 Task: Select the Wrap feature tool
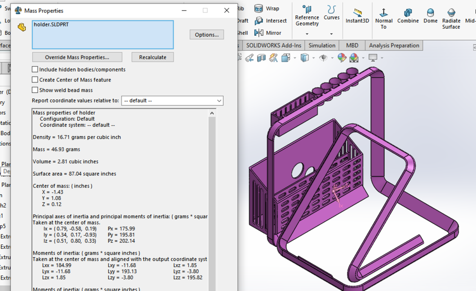[x=267, y=8]
